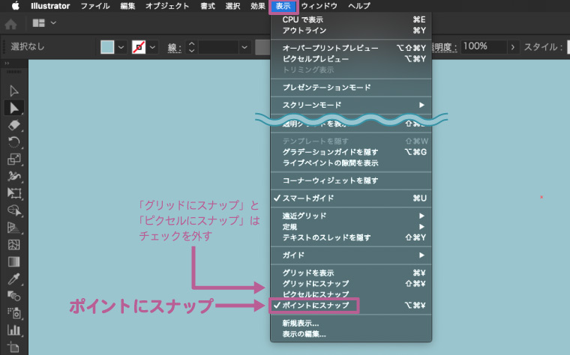Select the Eyedropper tool

tap(13, 279)
